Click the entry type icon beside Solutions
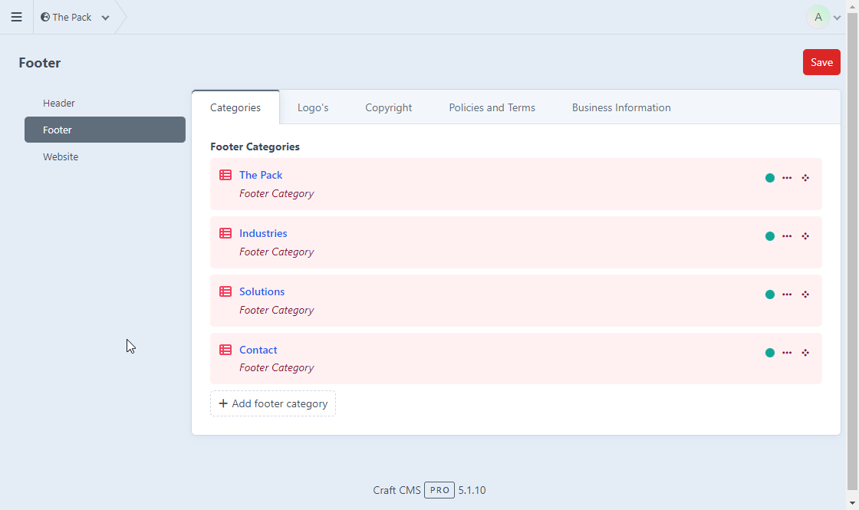This screenshot has height=510, width=859. (225, 291)
